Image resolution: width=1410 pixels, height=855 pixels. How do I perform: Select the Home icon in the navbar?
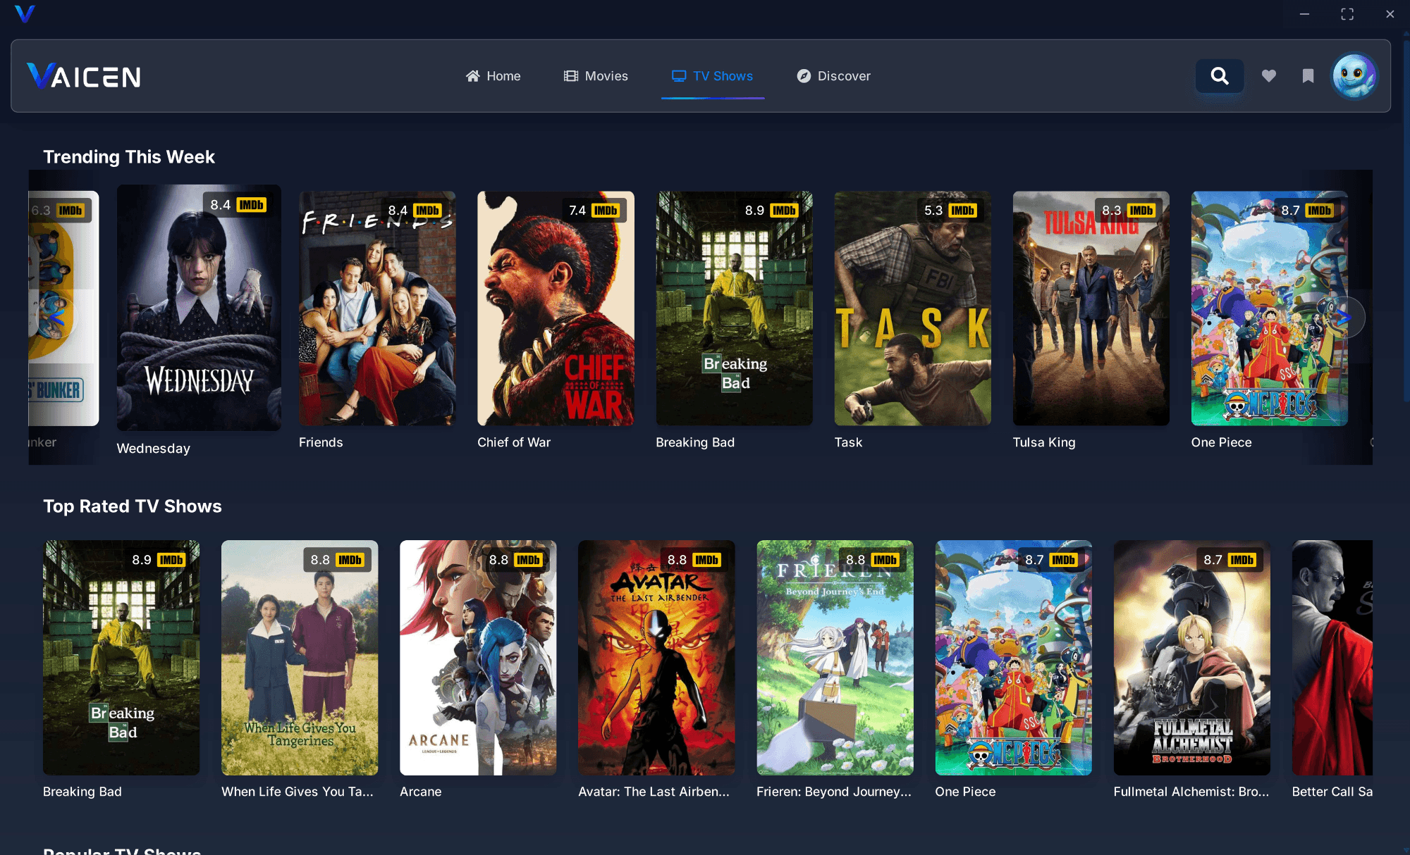pyautogui.click(x=473, y=75)
